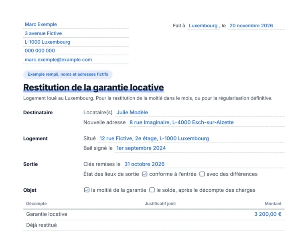Click the 'Exemple rempli, noms et adresses fictifs' badge

(x=68, y=75)
